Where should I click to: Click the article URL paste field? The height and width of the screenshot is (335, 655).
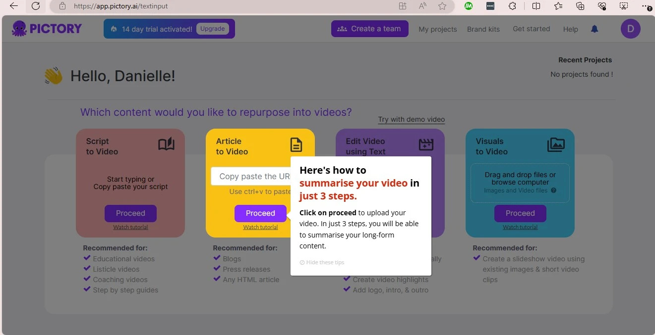pyautogui.click(x=251, y=176)
